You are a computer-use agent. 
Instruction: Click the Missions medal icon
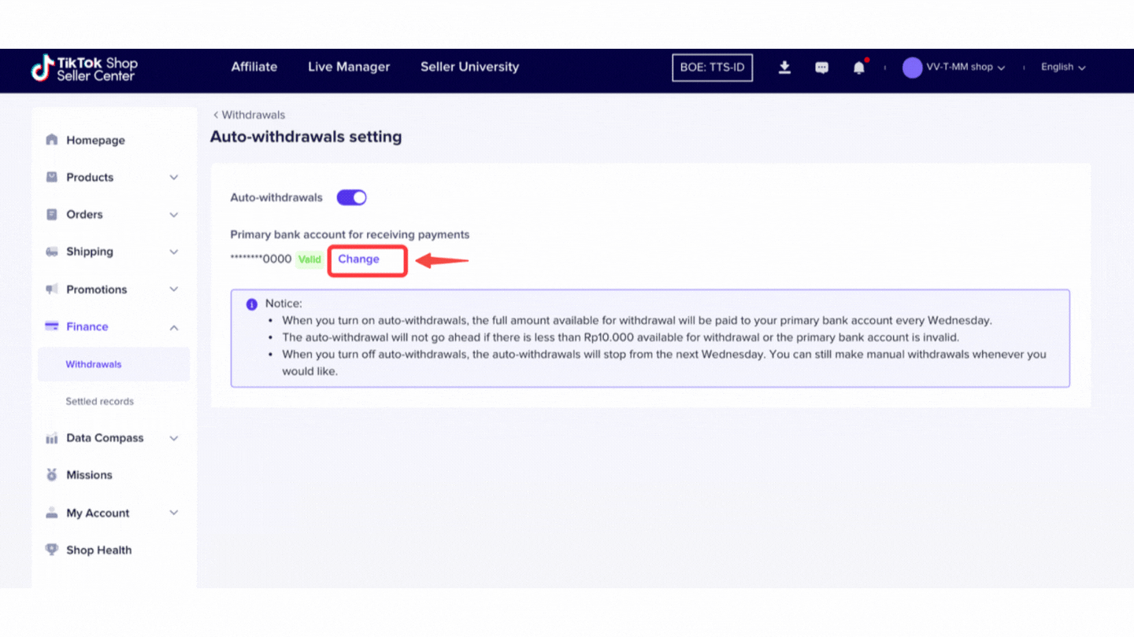click(52, 475)
